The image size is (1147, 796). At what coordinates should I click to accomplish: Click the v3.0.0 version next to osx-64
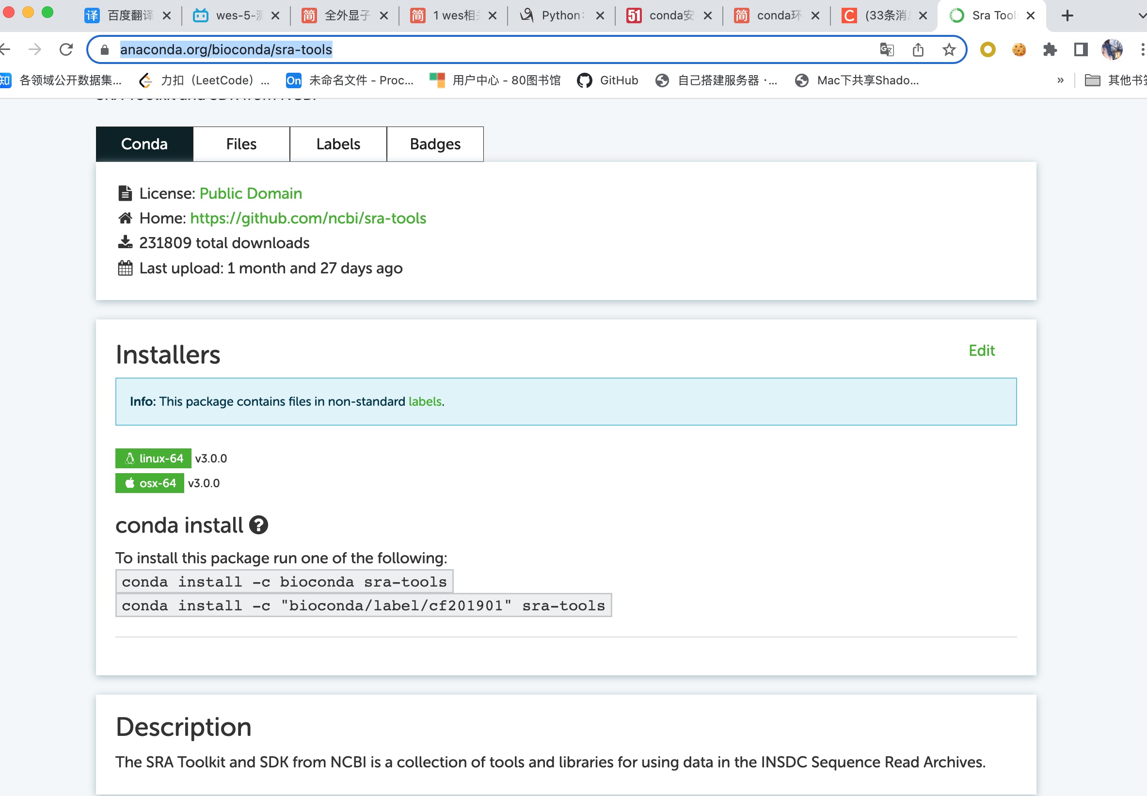(204, 483)
